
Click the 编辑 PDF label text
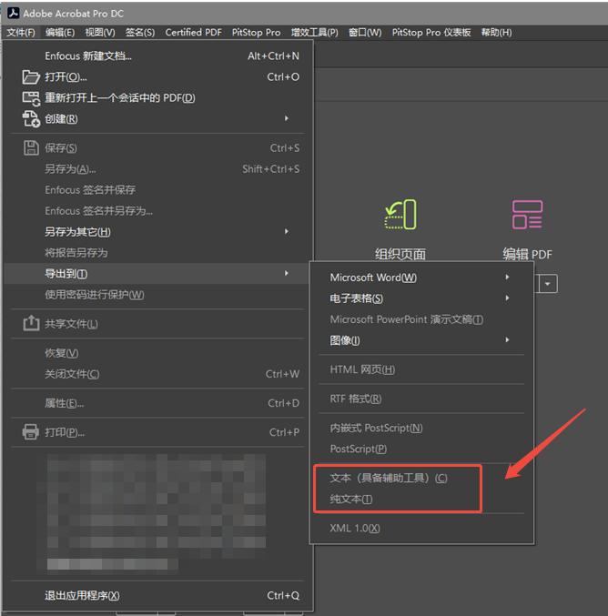[x=527, y=254]
